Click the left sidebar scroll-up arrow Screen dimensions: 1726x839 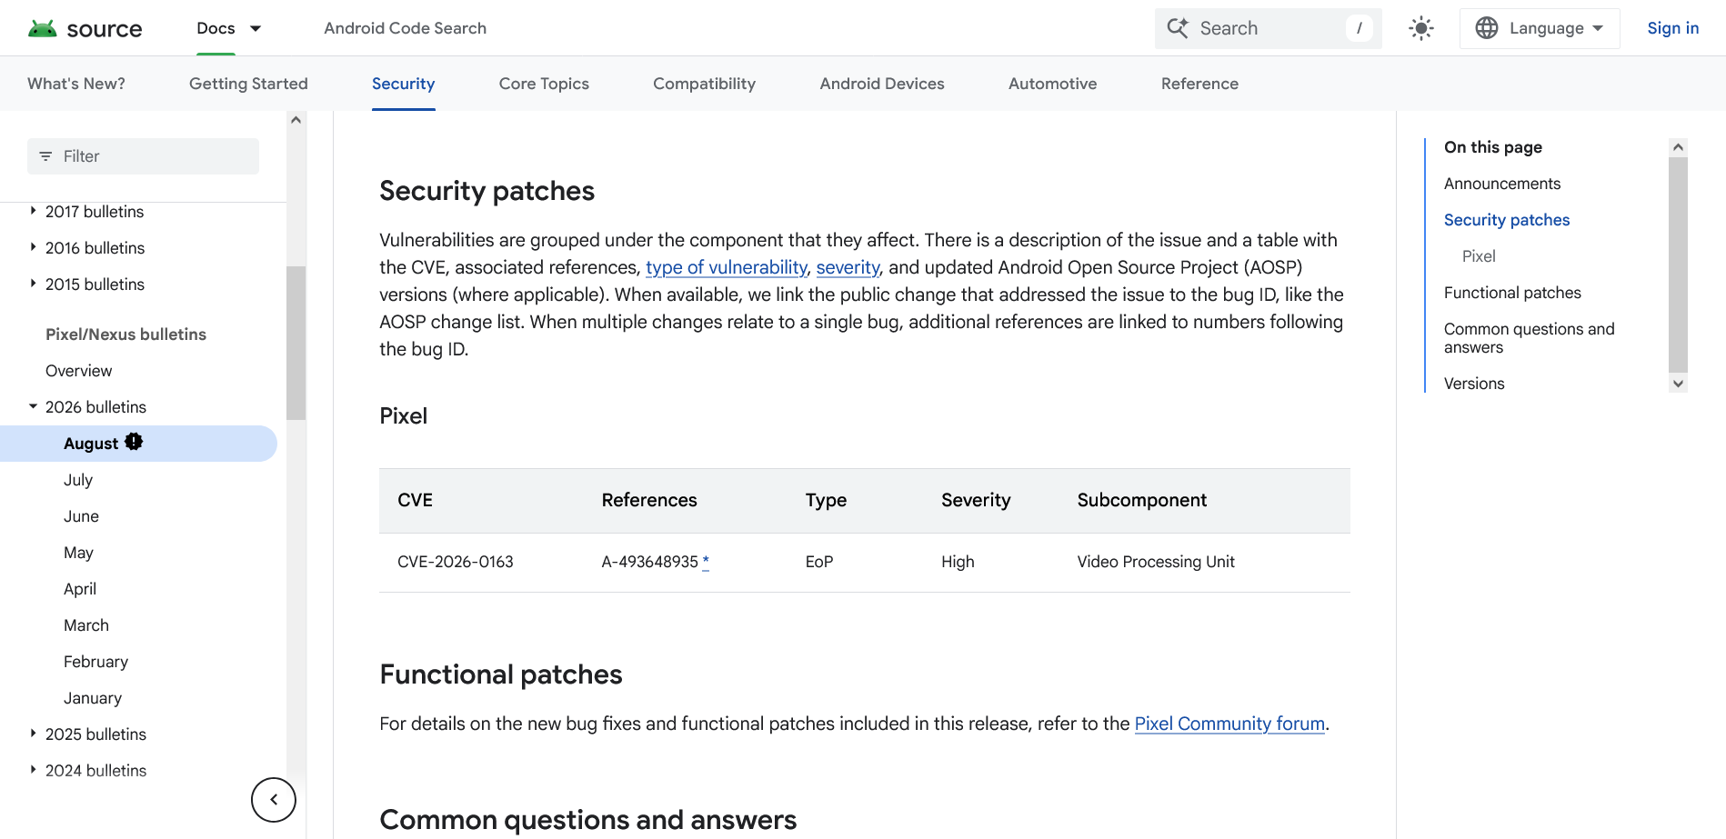point(296,120)
